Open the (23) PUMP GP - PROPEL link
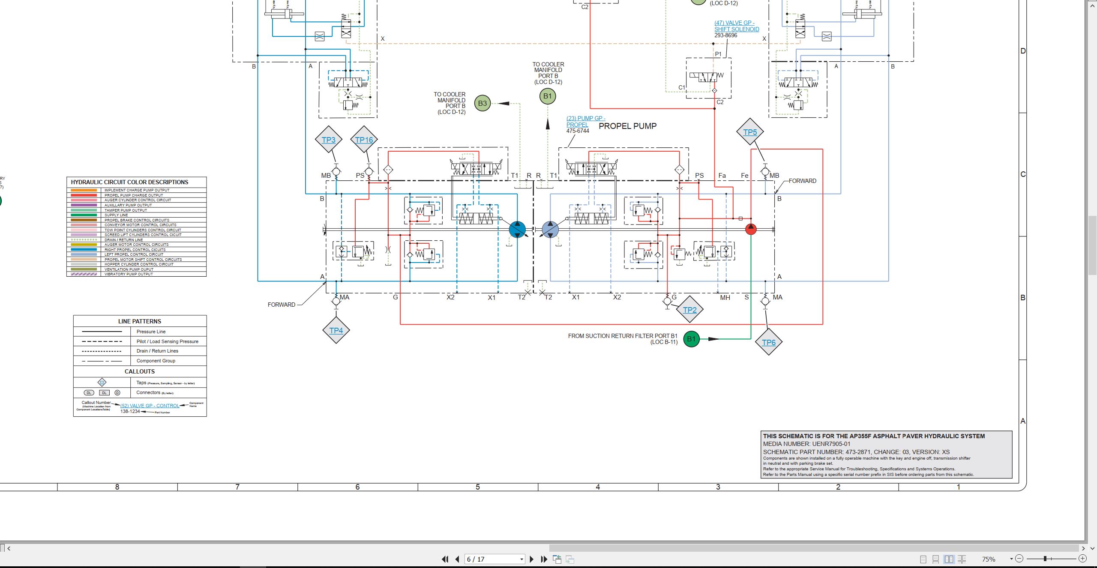Screen dimensions: 1097x568 point(586,121)
